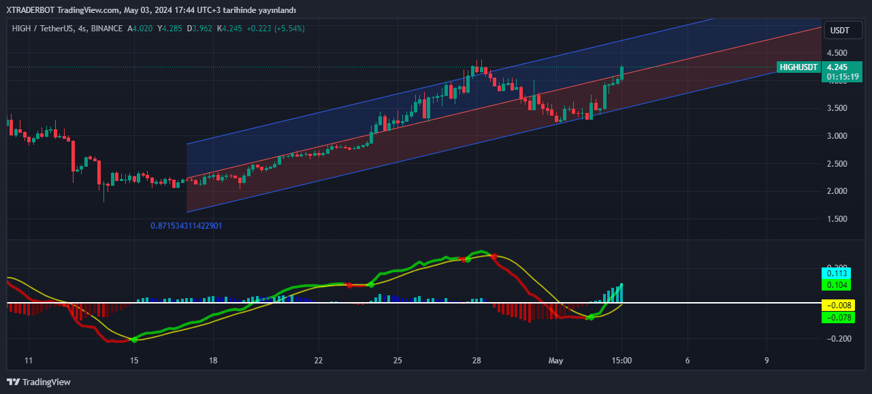Click the 01:15:19 candle countdown timer
The image size is (872, 394).
pyautogui.click(x=843, y=76)
